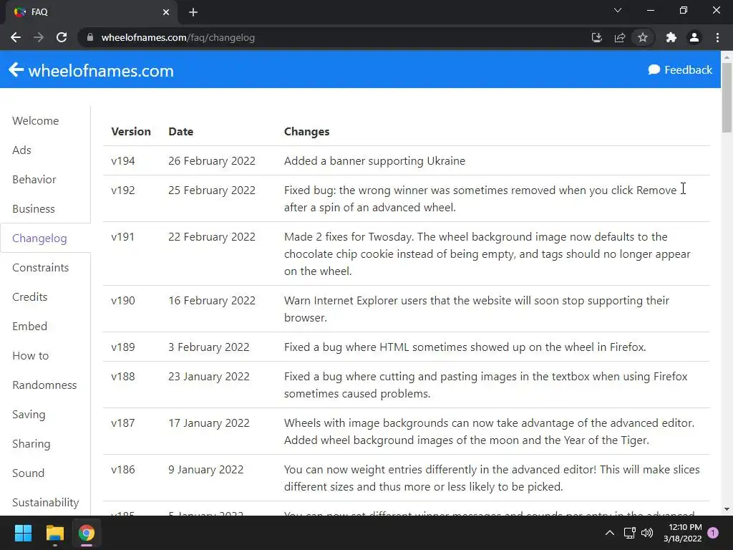733x550 pixels.
Task: Open the Windows Start menu
Action: coord(23,533)
